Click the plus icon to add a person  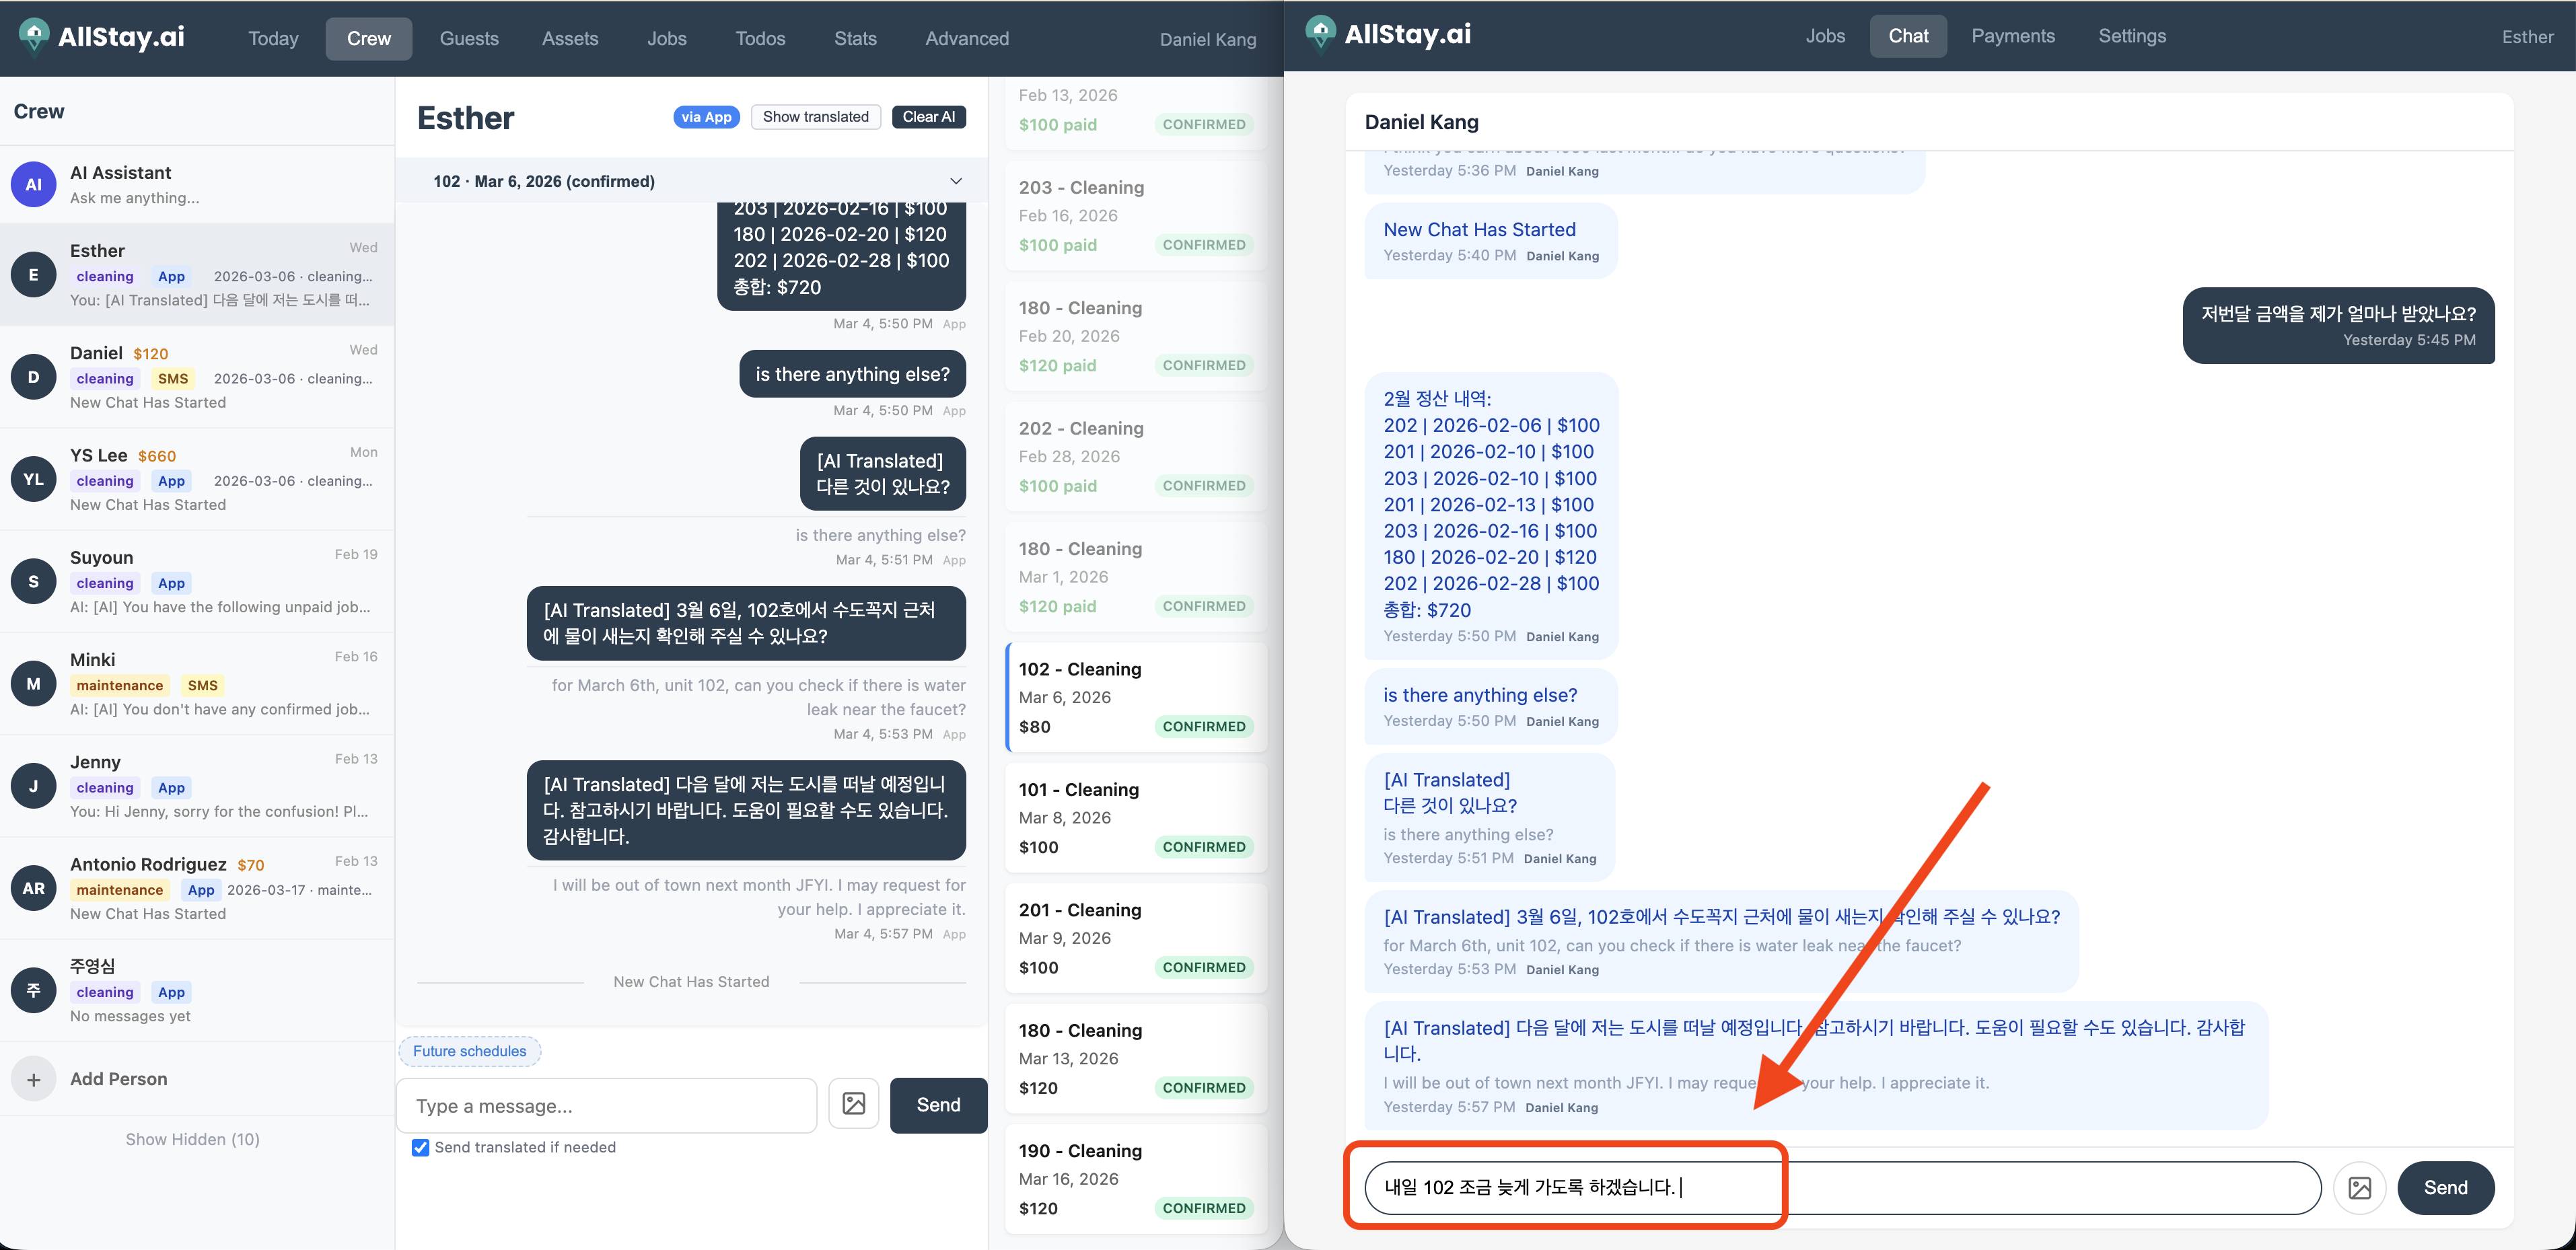coord(33,1079)
